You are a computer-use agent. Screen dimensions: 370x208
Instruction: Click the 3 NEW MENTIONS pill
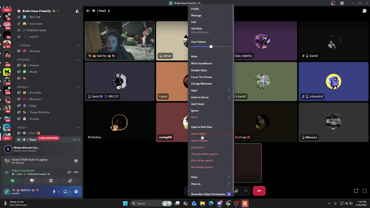pyautogui.click(x=49, y=138)
